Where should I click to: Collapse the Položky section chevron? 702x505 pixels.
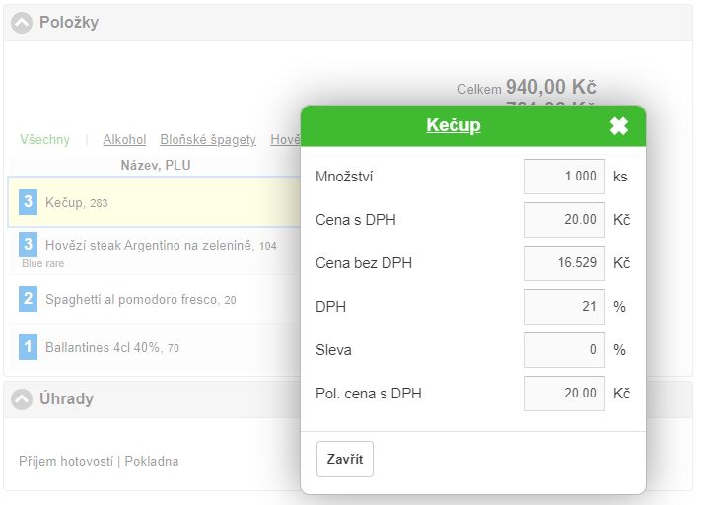(22, 23)
